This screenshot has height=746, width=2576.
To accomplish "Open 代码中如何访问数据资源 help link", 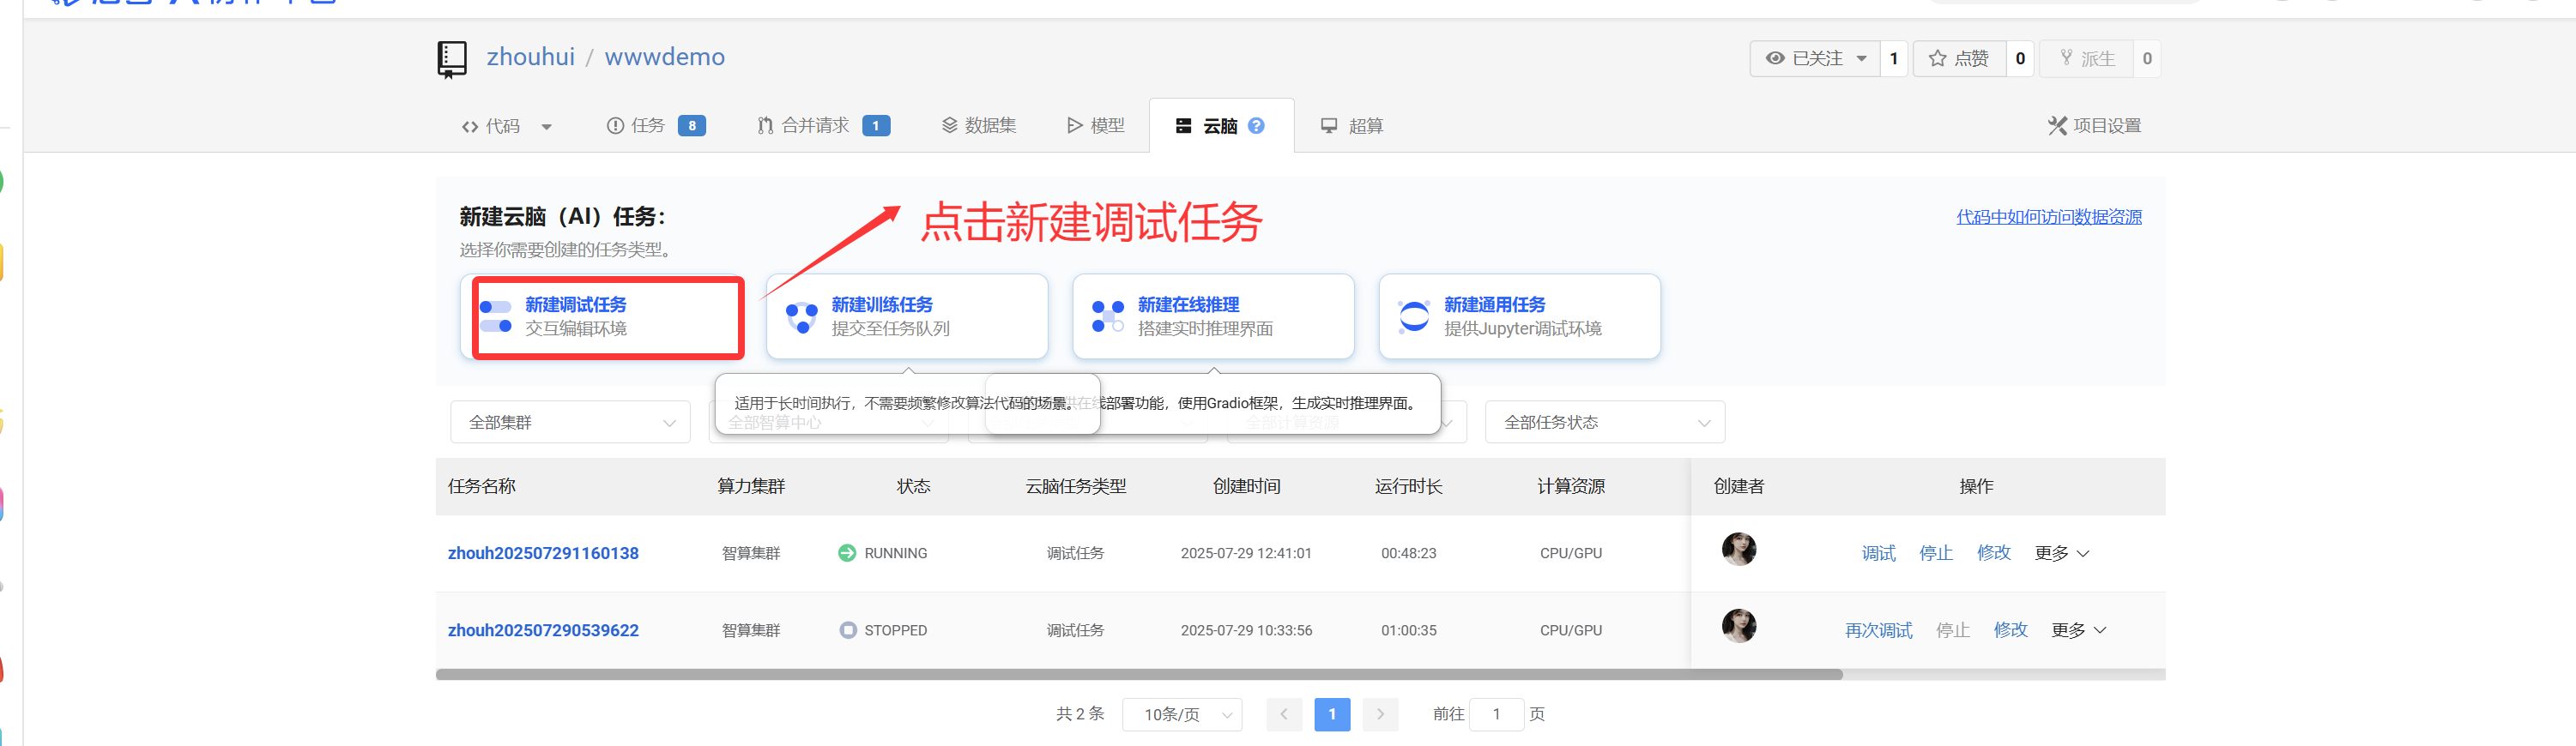I will 2048,217.
